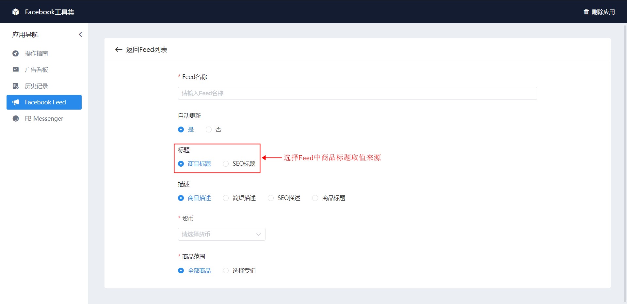This screenshot has width=627, height=304.
Task: Click the 应用导航 heading text
Action: (x=25, y=35)
